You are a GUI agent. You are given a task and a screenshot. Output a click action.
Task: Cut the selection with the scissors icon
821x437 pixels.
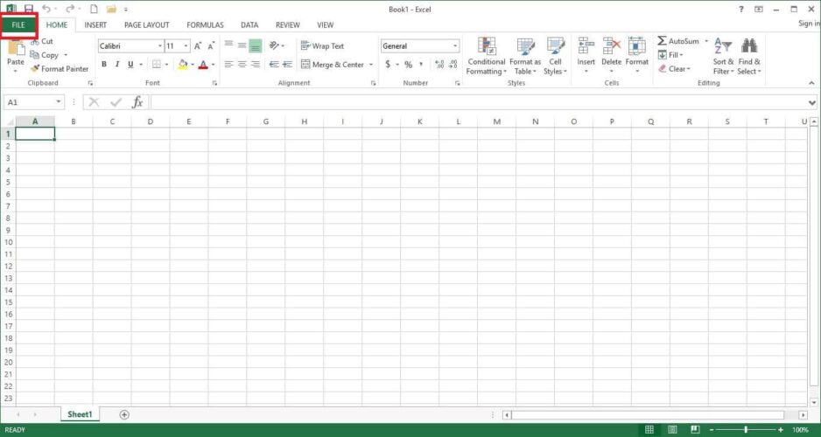point(35,41)
